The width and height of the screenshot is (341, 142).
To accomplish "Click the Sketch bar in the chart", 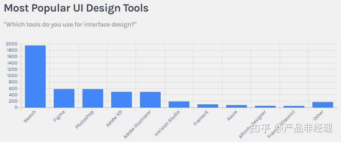I will coord(35,76).
